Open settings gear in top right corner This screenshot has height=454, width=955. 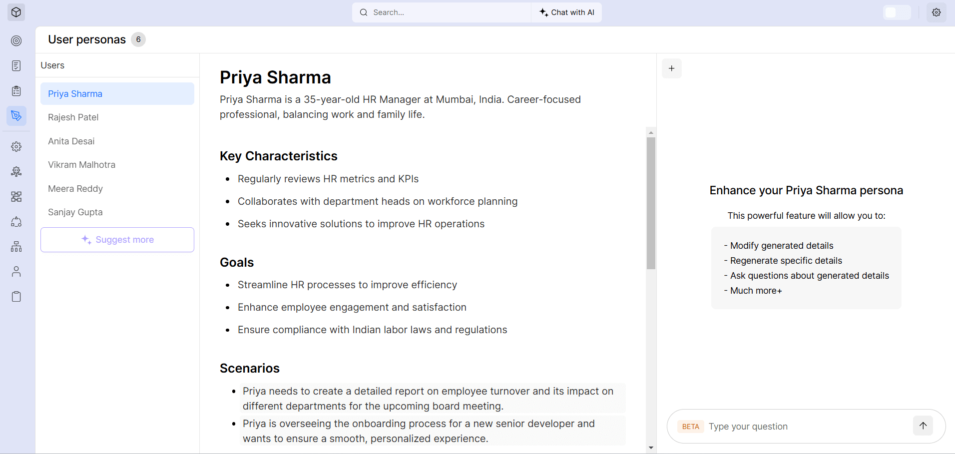click(x=937, y=12)
